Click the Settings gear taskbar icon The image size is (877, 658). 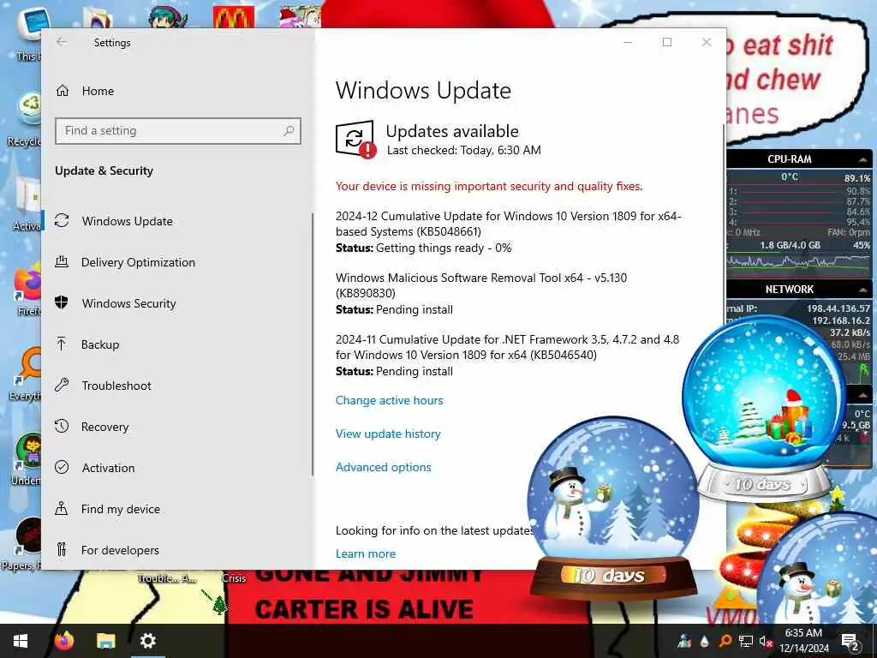147,641
